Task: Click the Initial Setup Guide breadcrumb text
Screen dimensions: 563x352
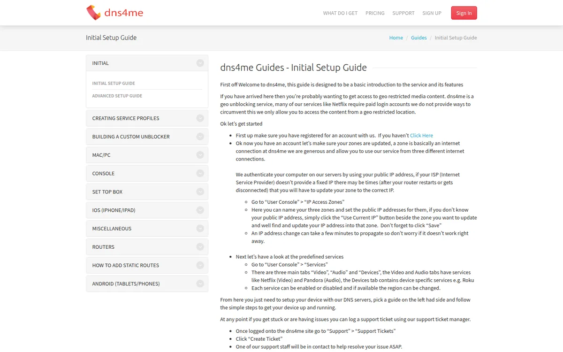Action: point(456,38)
